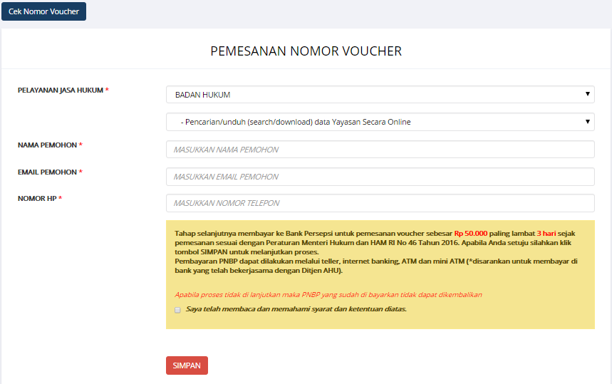Screen dimensions: 612x384
Task: Tick the terms and conditions checkbox
Action: (177, 310)
